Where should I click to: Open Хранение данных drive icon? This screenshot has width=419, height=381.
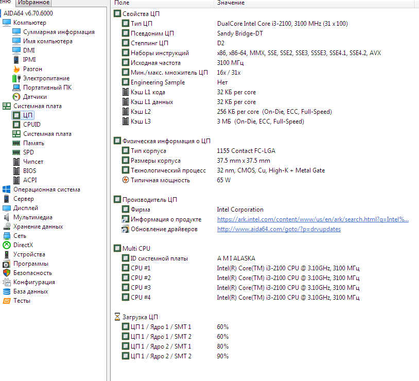(6, 227)
